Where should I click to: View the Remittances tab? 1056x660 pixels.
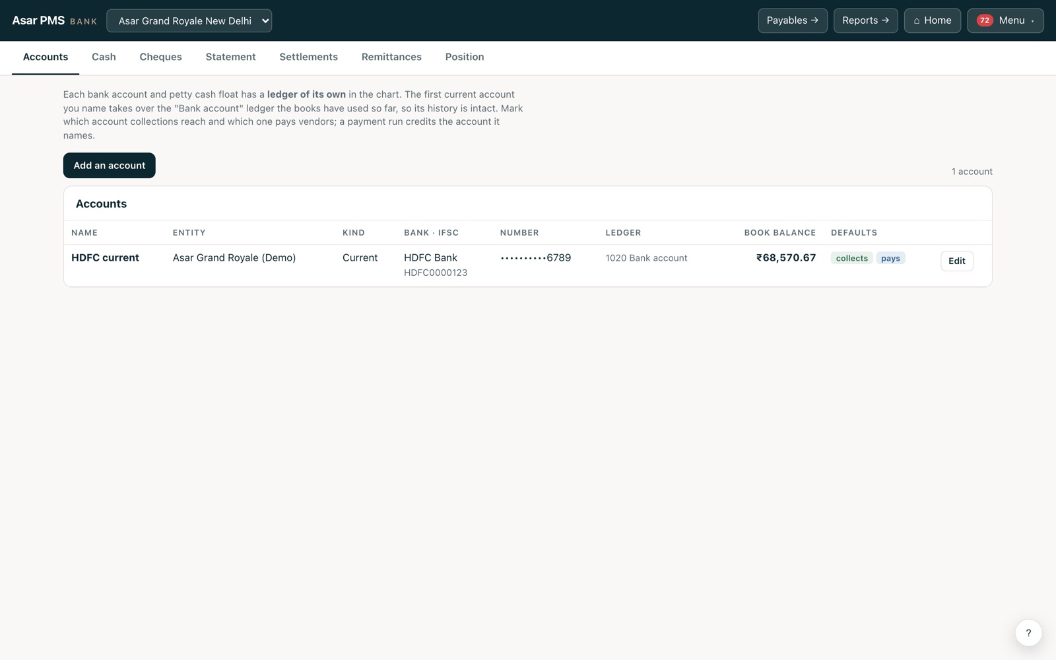(x=391, y=57)
